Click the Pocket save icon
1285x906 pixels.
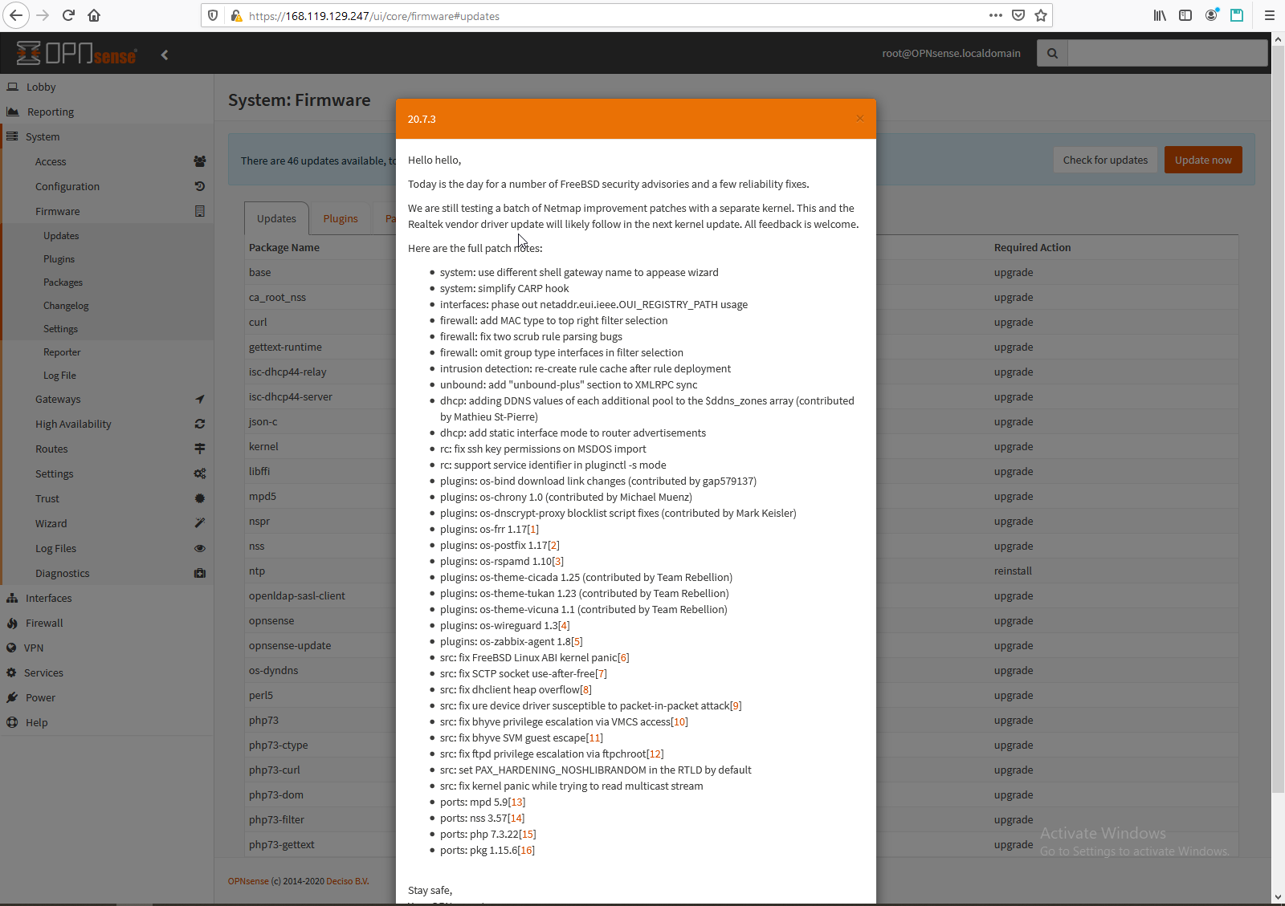pyautogui.click(x=1018, y=15)
